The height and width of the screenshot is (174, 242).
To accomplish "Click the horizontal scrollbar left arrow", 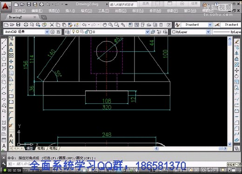I will (x=156, y=148).
